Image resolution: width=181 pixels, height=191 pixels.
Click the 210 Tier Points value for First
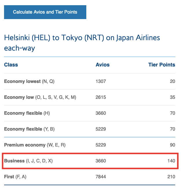click(x=171, y=177)
